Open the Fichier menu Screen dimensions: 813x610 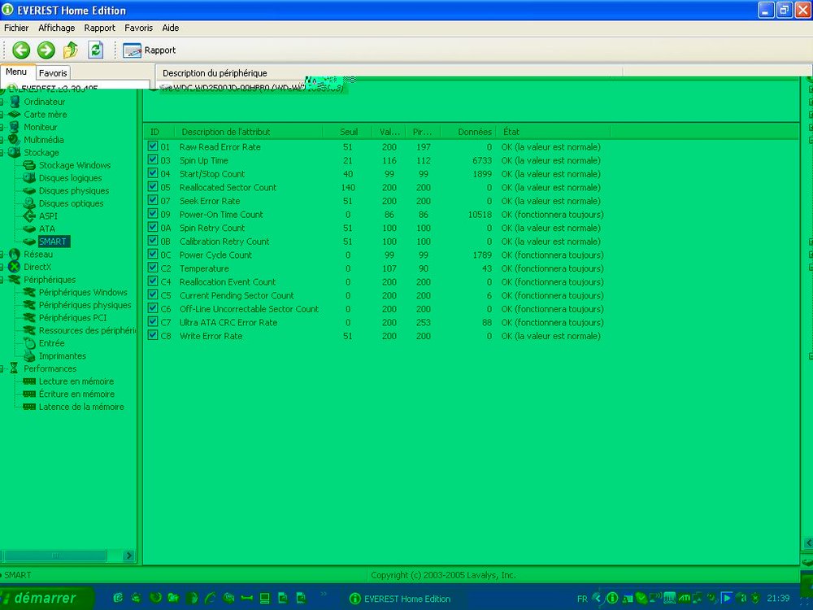16,28
